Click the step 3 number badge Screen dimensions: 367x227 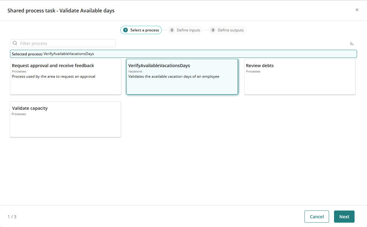tap(213, 30)
